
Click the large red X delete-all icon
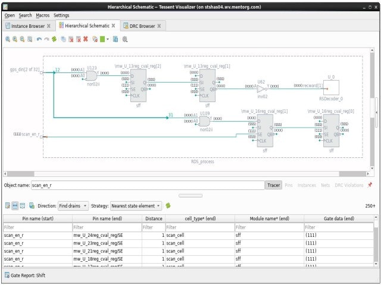click(x=86, y=39)
